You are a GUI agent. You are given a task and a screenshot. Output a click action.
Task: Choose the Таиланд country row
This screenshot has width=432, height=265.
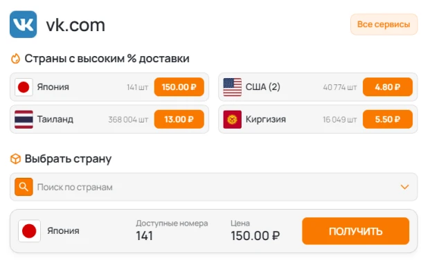(109, 119)
